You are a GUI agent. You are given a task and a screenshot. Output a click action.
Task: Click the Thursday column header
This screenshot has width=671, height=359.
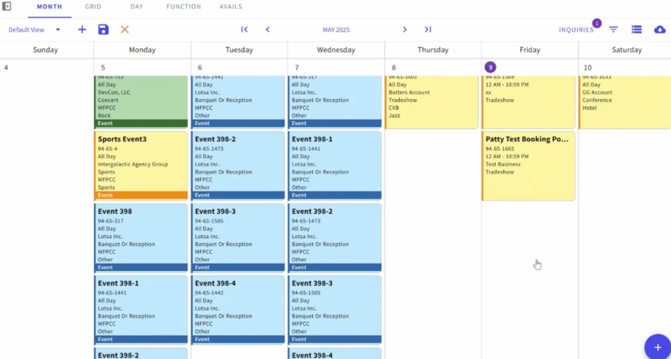tap(432, 50)
